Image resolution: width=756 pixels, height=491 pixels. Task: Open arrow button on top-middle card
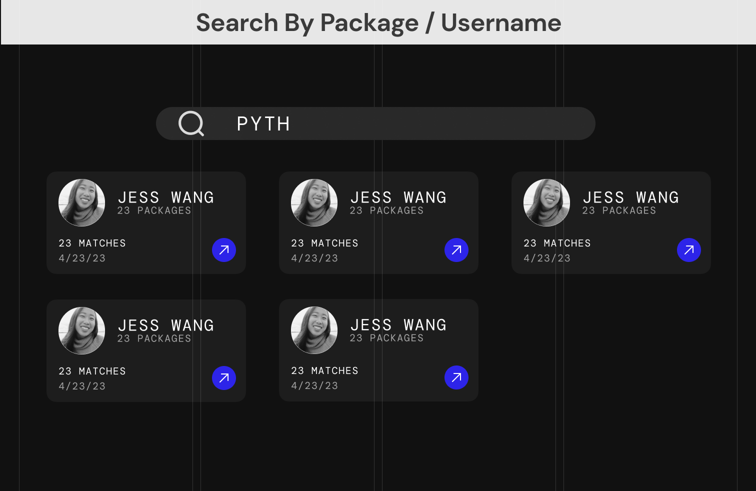coord(456,250)
